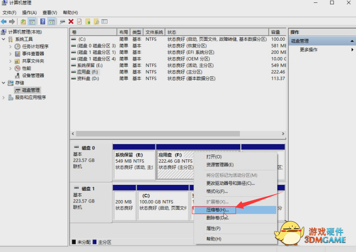
Task: Select the (C:) volume row in list
Action: tap(178, 39)
